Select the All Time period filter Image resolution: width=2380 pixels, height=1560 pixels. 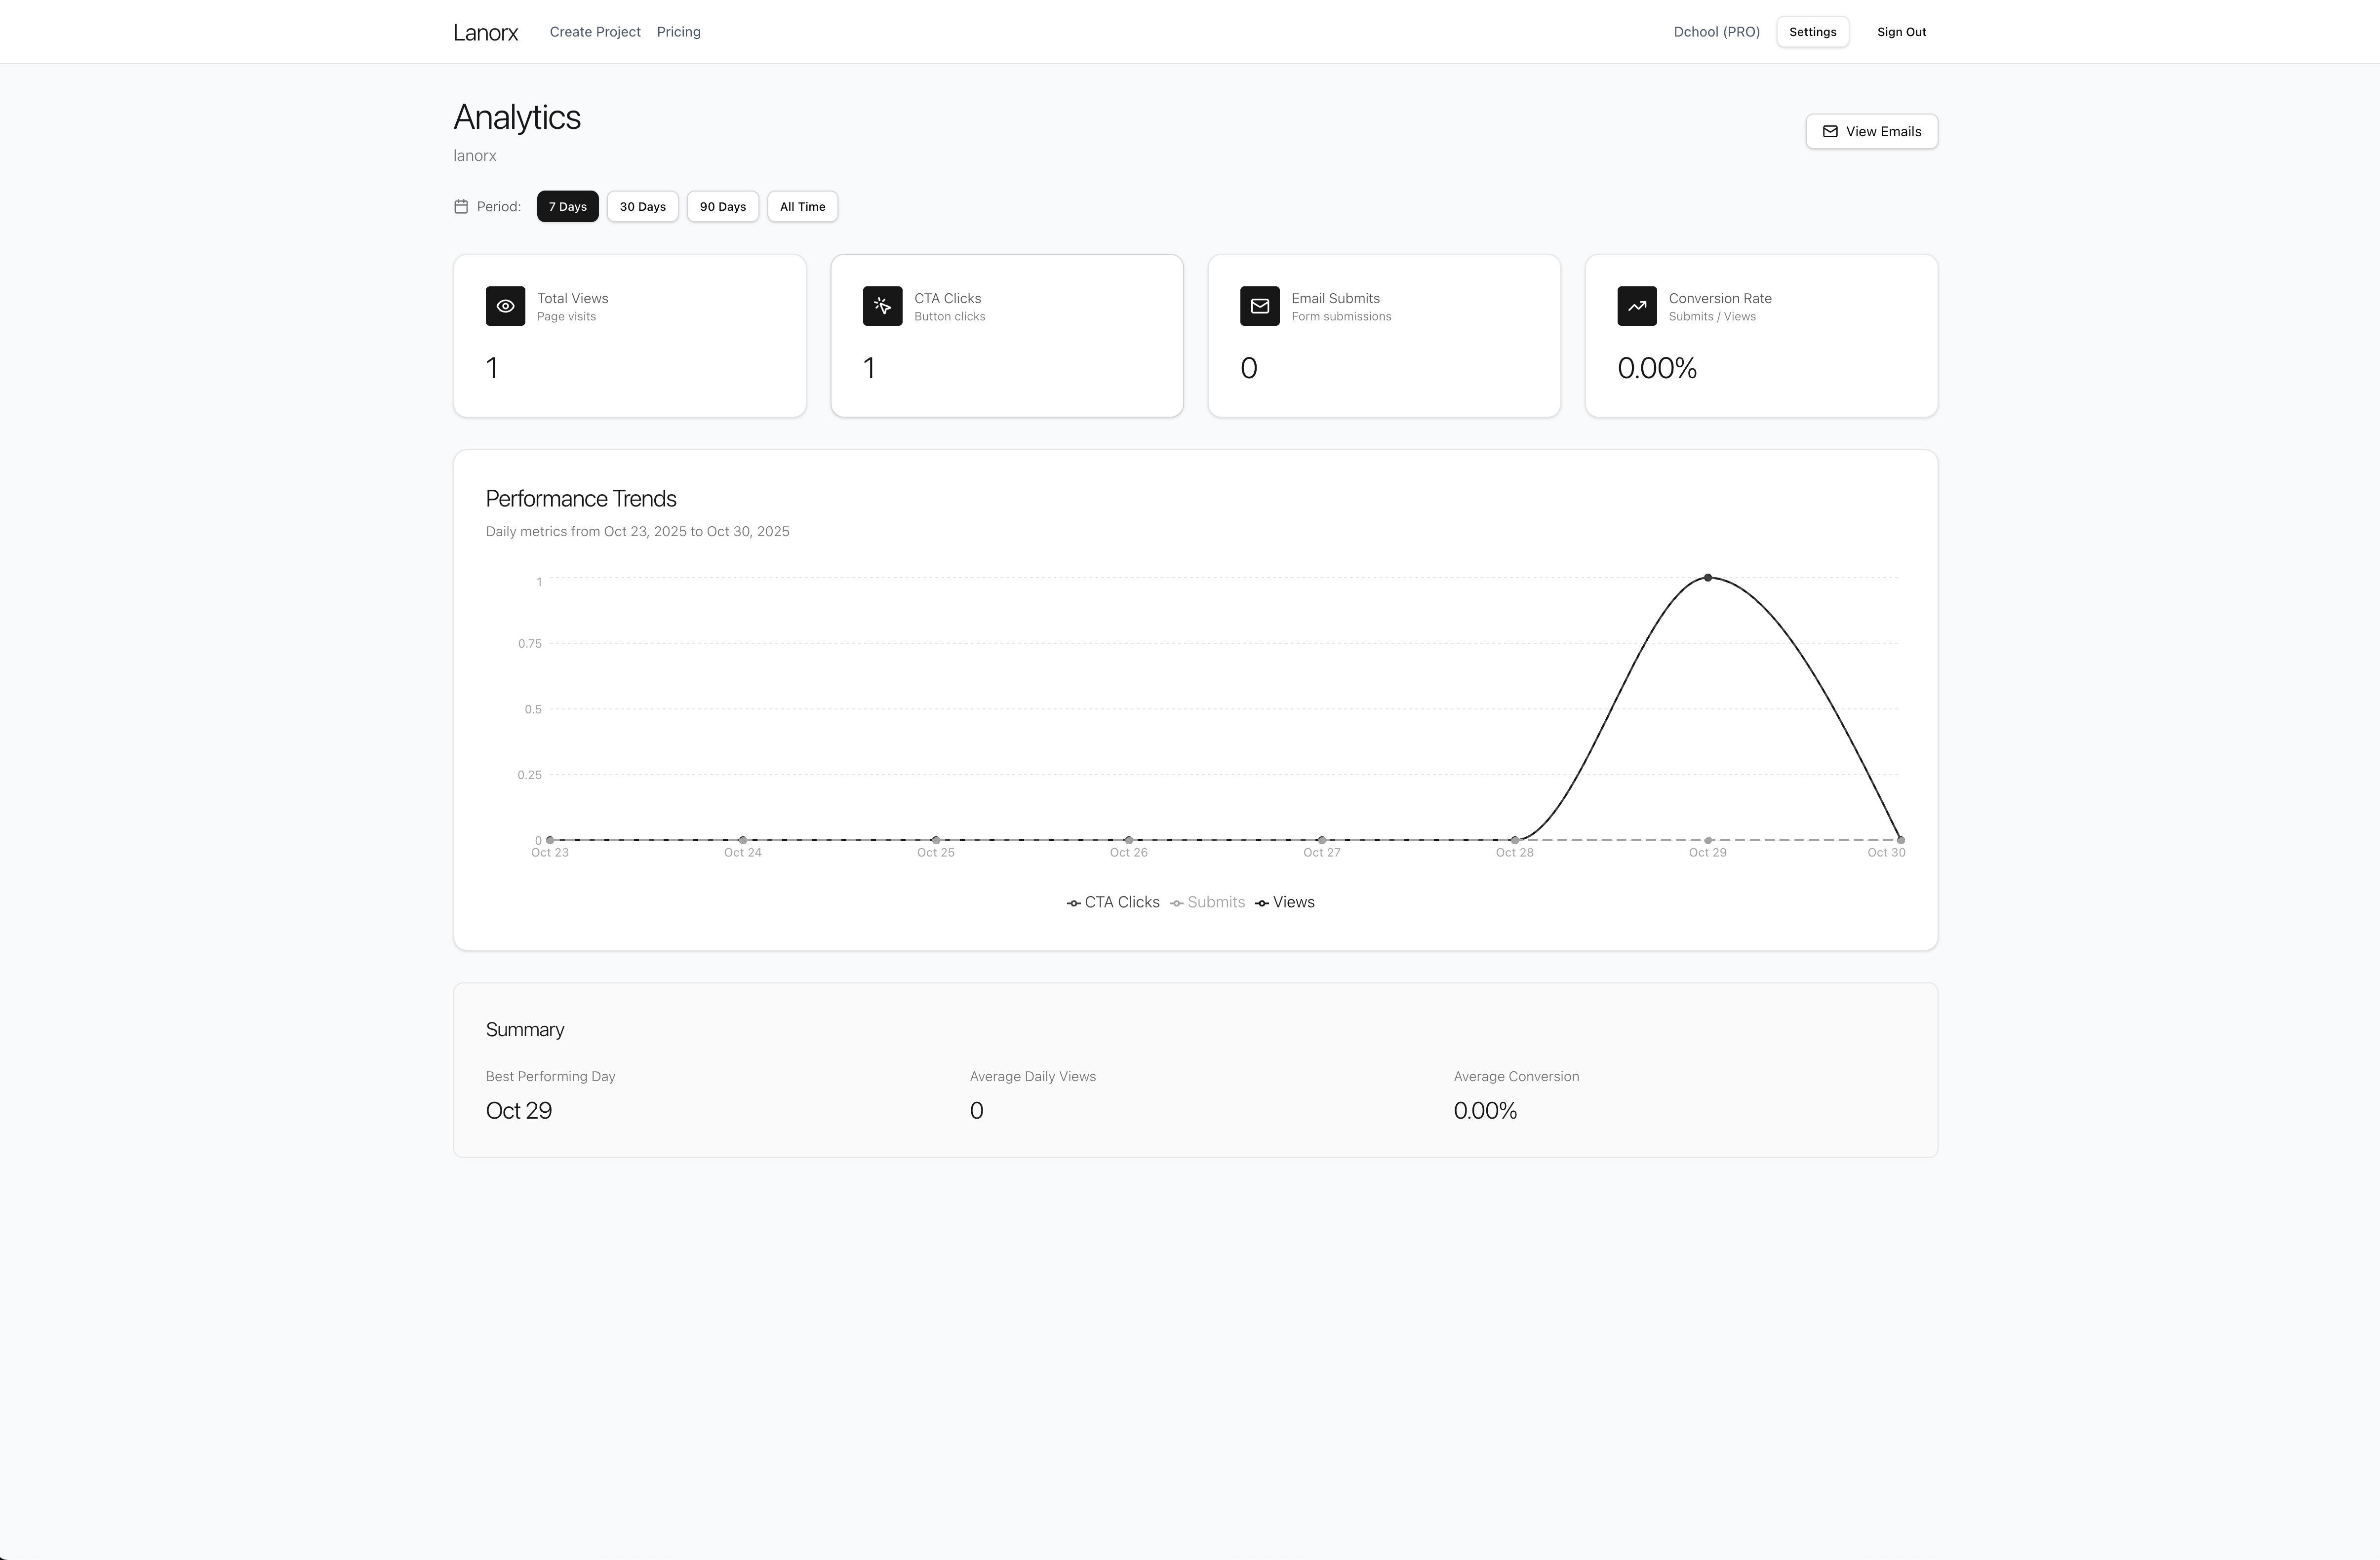(x=802, y=206)
